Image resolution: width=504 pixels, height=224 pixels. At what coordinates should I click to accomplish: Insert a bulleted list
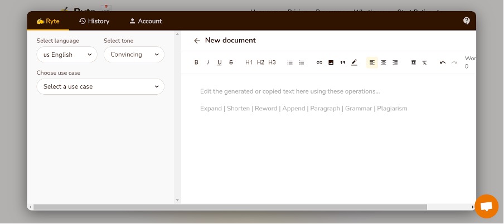290,62
